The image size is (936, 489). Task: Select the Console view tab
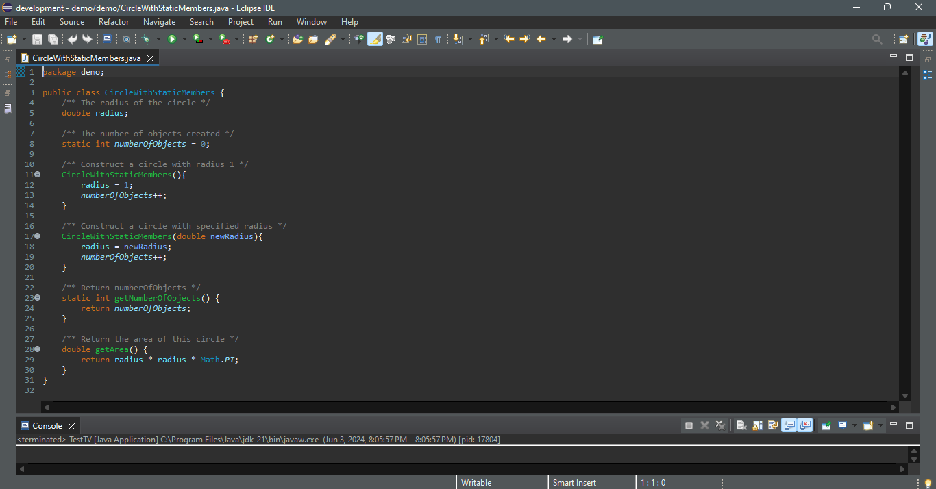[x=47, y=425]
